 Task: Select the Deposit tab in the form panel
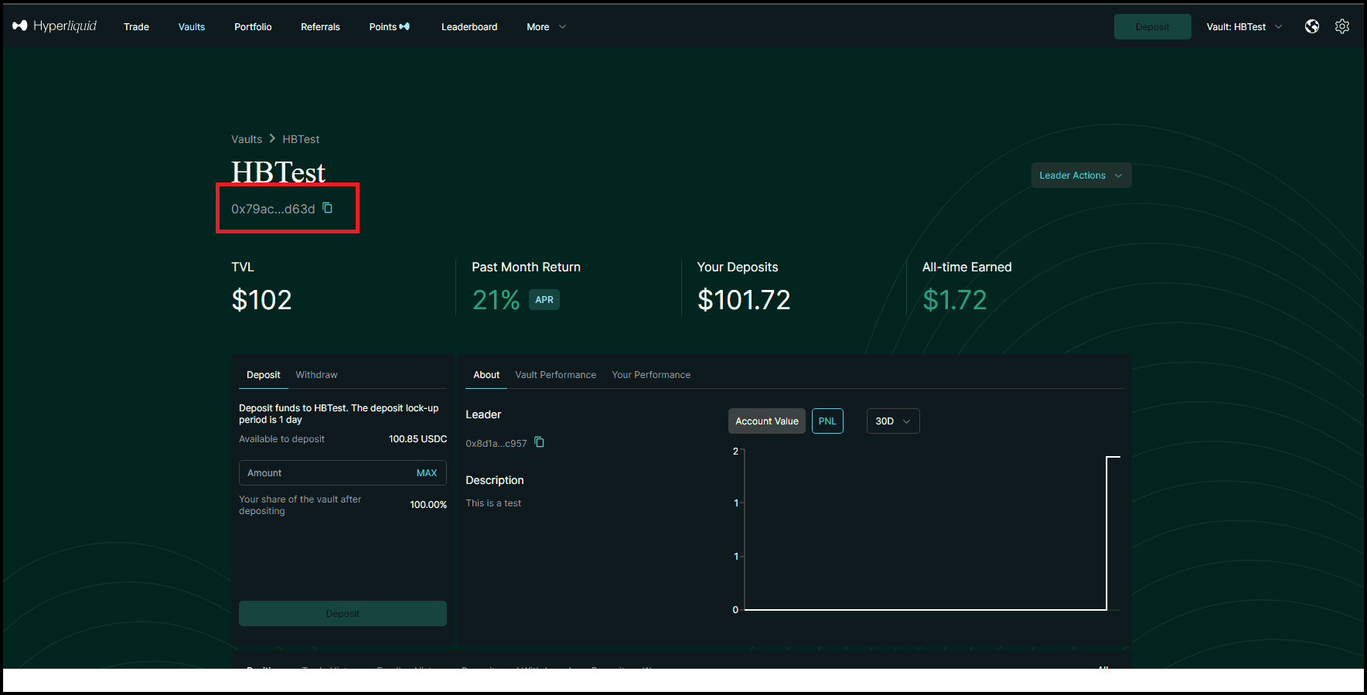tap(264, 375)
